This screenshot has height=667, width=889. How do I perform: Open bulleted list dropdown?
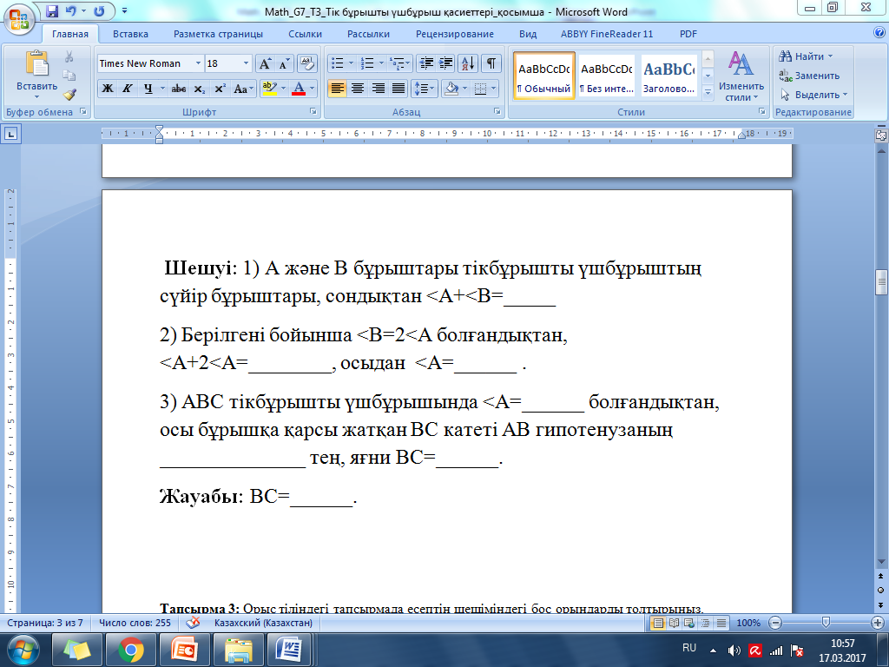pyautogui.click(x=351, y=63)
